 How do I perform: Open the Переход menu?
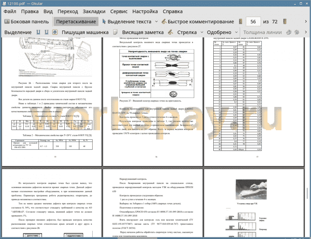pos(67,11)
